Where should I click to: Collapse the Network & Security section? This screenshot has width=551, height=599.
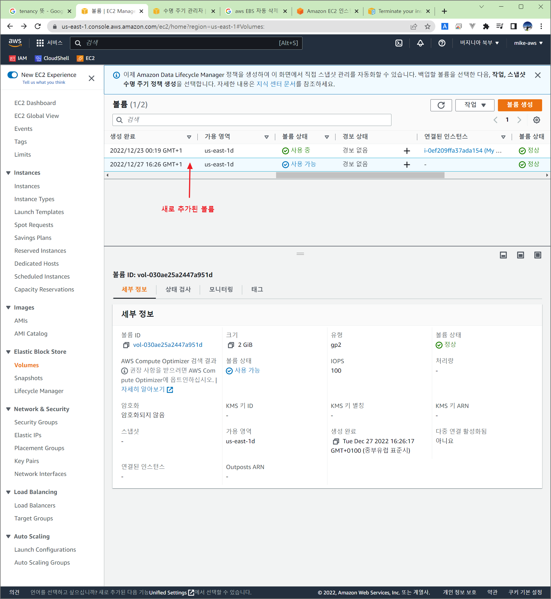8,409
